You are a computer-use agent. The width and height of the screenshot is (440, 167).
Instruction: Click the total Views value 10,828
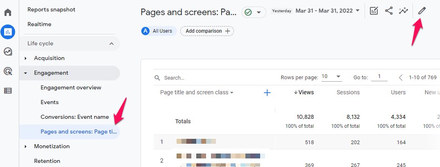[305, 117]
